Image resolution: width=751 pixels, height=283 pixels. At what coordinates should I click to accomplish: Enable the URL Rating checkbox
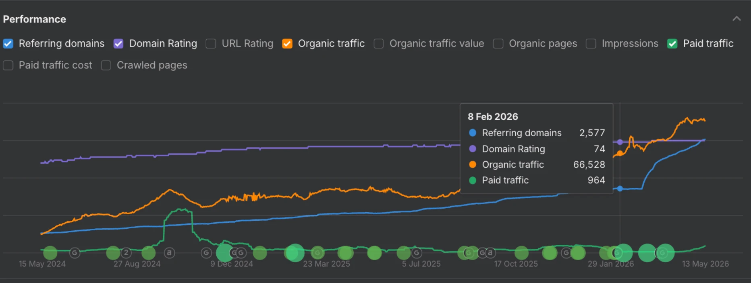(x=211, y=44)
